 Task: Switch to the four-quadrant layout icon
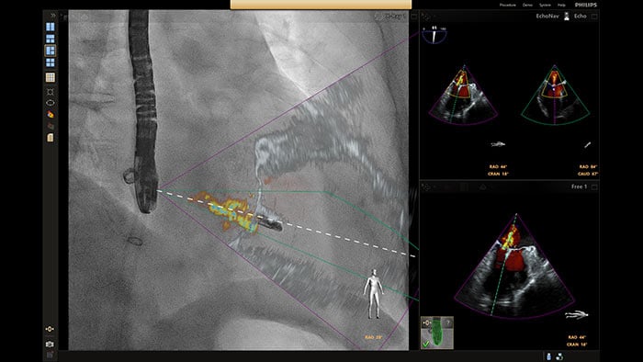(x=51, y=62)
